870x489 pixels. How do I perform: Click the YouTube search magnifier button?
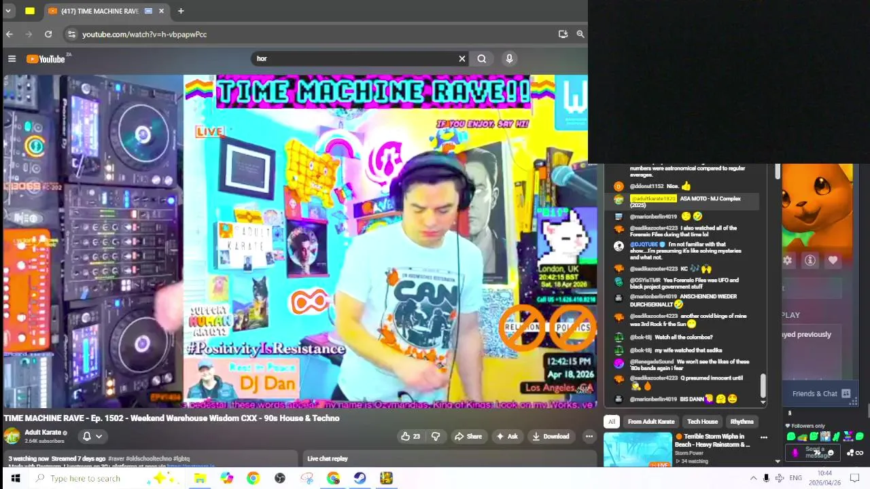tap(482, 59)
